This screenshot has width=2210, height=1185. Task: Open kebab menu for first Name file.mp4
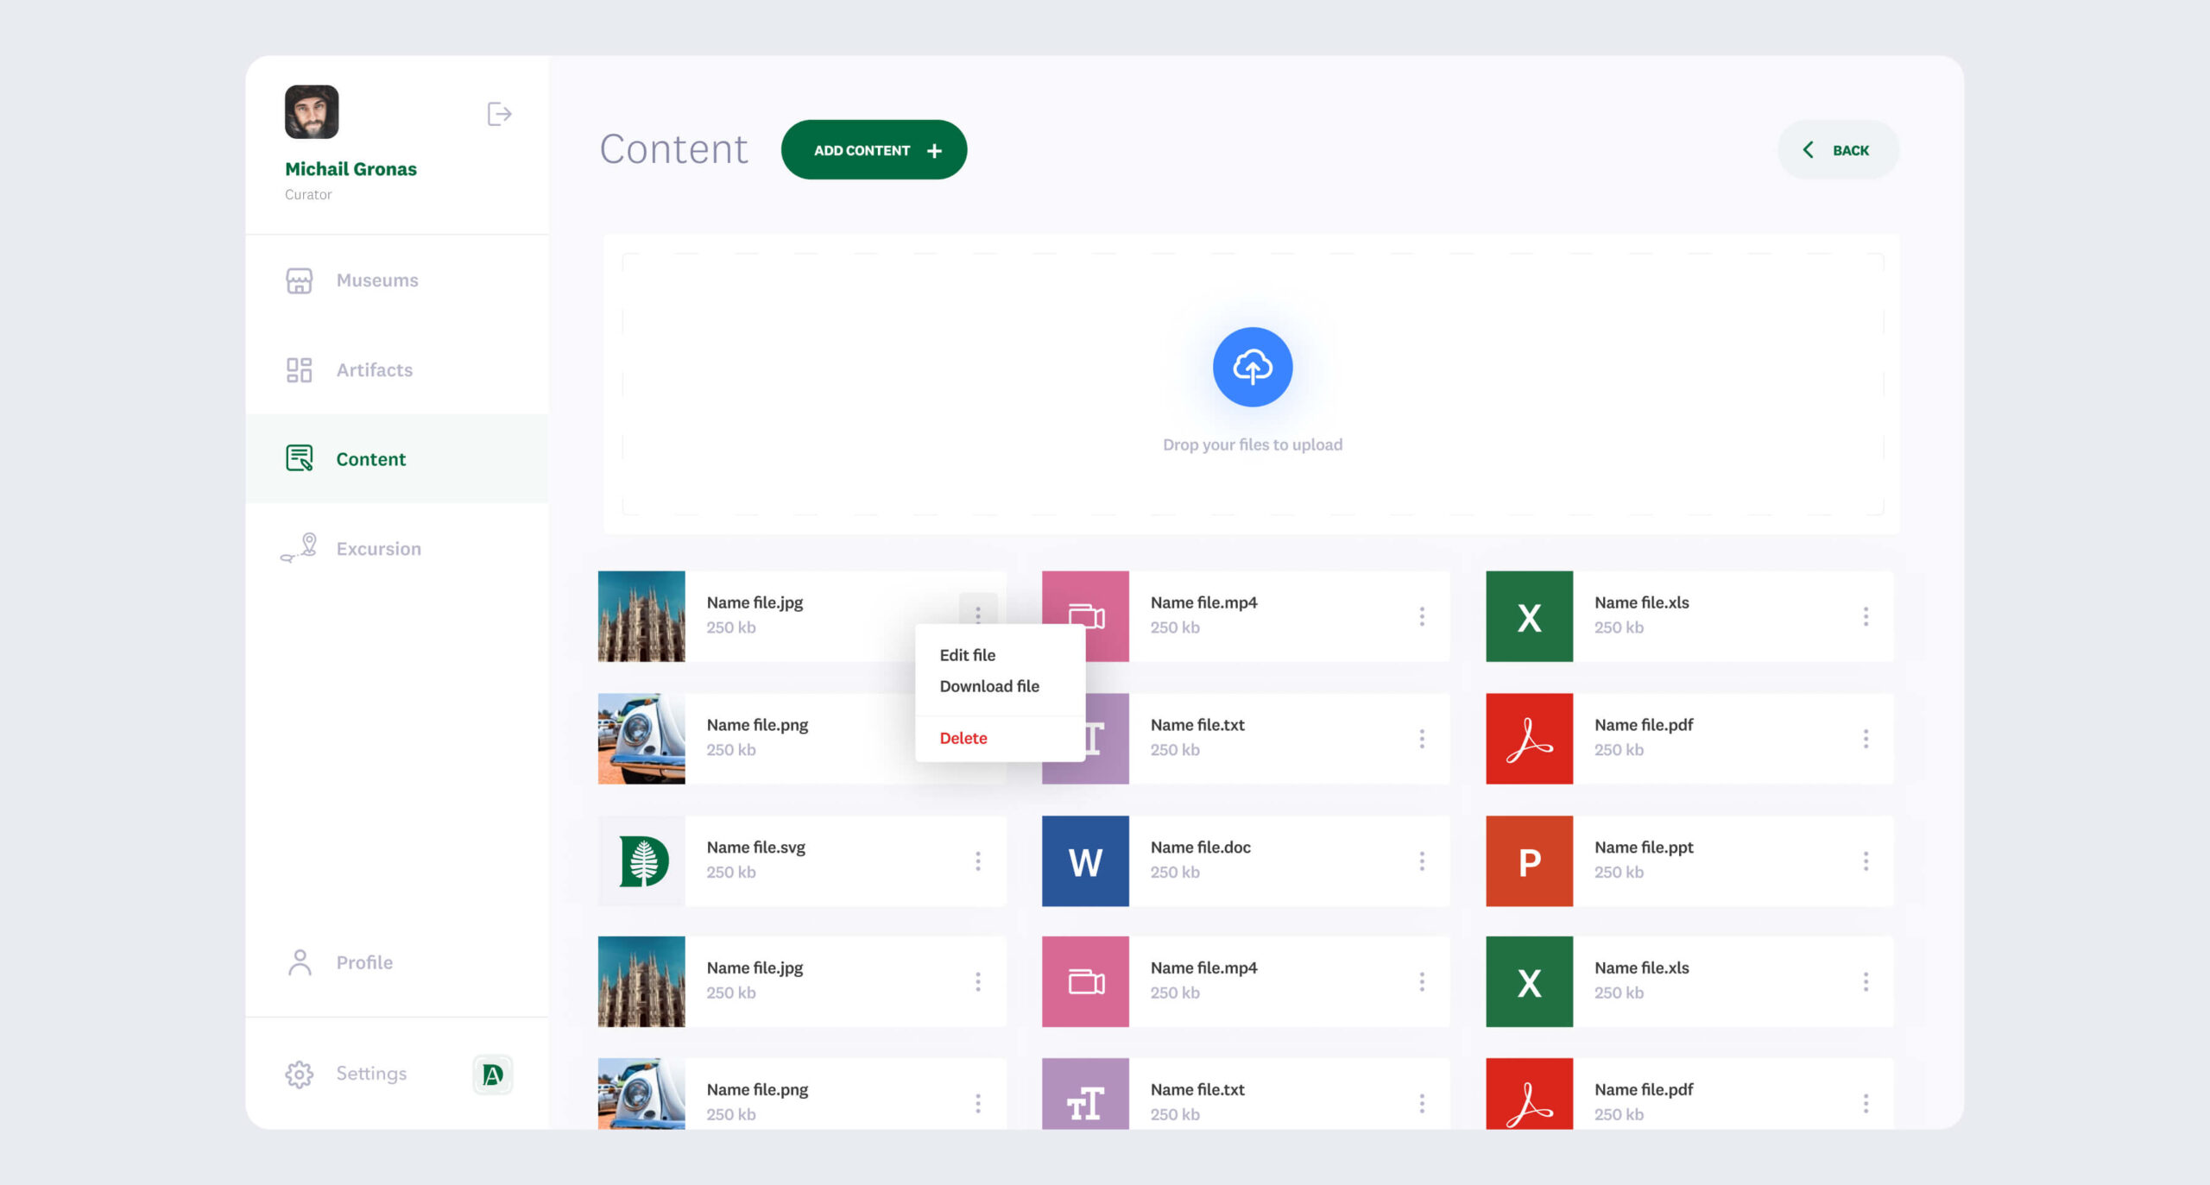[x=1422, y=616]
